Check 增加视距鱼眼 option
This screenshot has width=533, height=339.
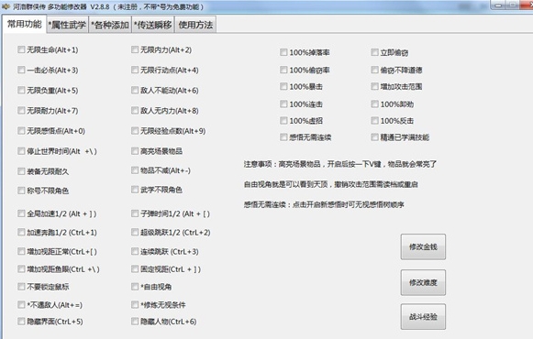[21, 269]
